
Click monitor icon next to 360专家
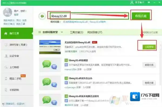click(6, 45)
